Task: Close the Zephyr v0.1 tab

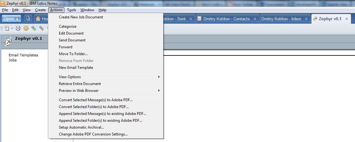Action: [346, 19]
